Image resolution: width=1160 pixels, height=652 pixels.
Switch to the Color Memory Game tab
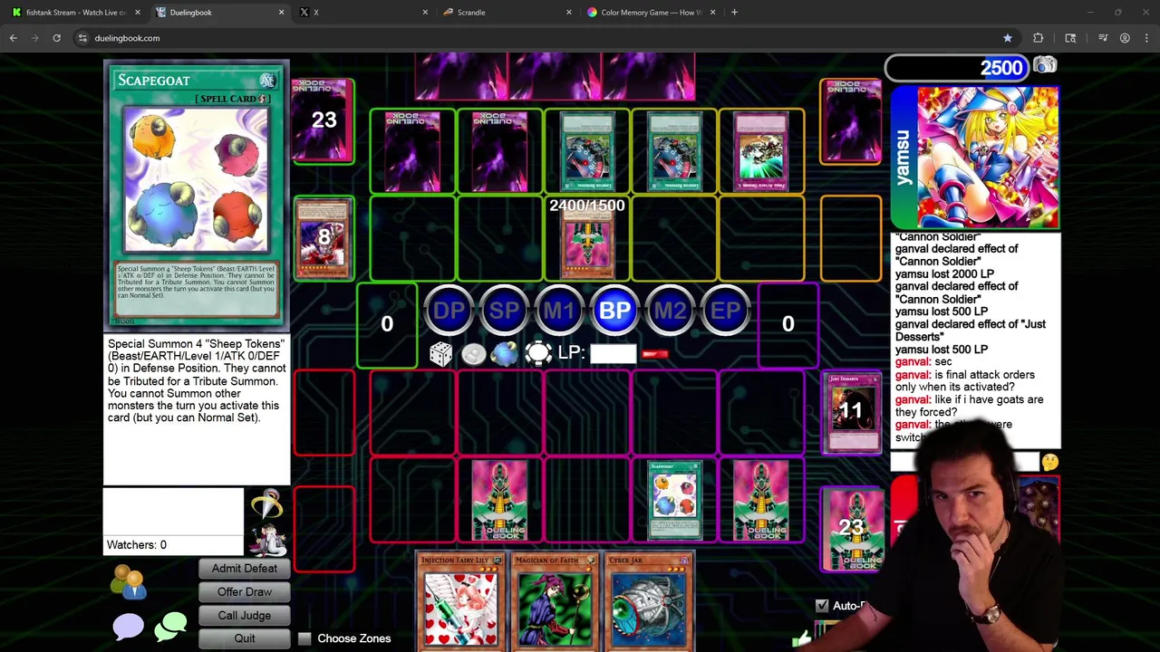(x=651, y=13)
